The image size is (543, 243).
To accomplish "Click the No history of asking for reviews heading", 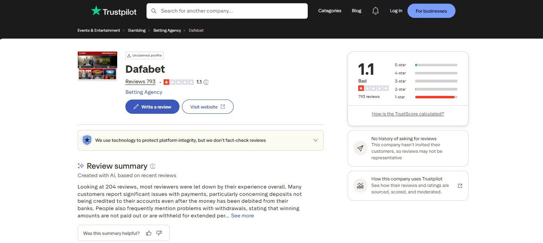I will tap(404, 139).
